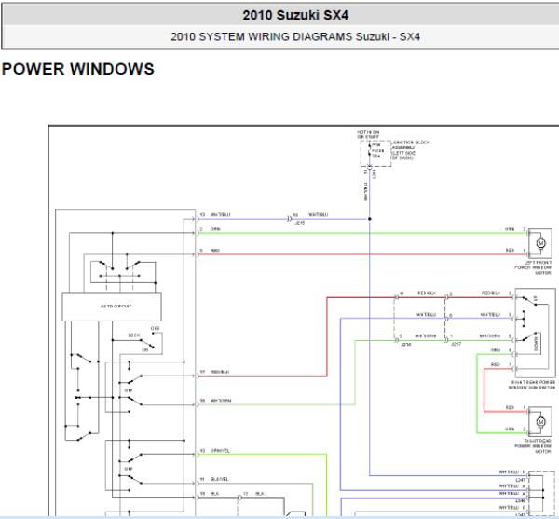The height and width of the screenshot is (519, 559).
Task: Click the J215 connector label
Action: tap(299, 222)
